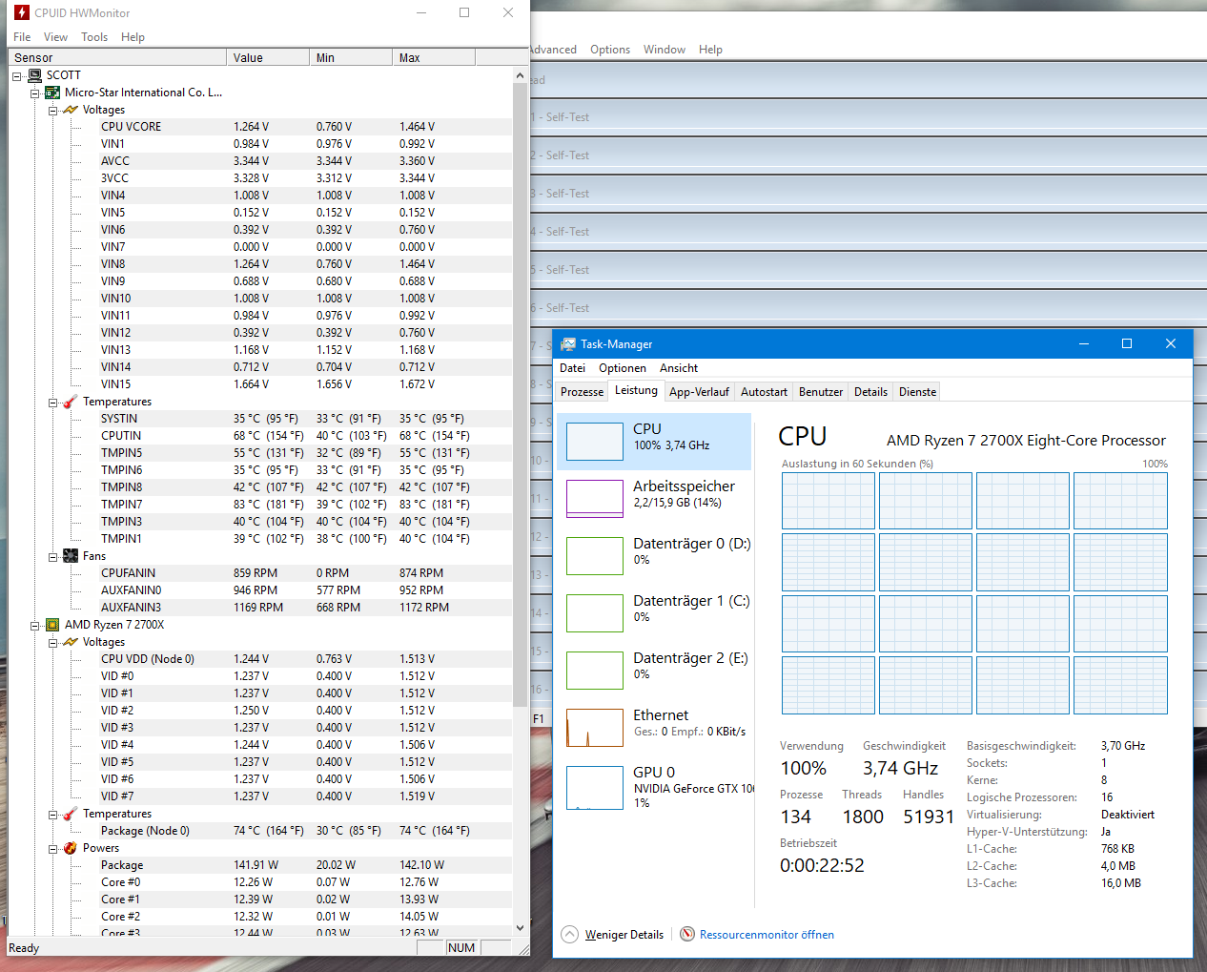Switch to the Prozesse tab
This screenshot has width=1207, height=972.
(582, 392)
